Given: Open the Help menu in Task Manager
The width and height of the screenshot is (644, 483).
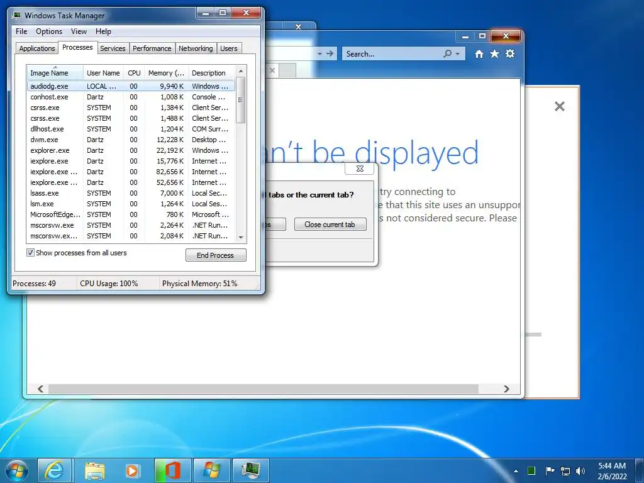Looking at the screenshot, I should click(x=103, y=31).
